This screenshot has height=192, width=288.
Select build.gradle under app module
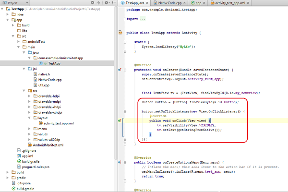coord(28,161)
